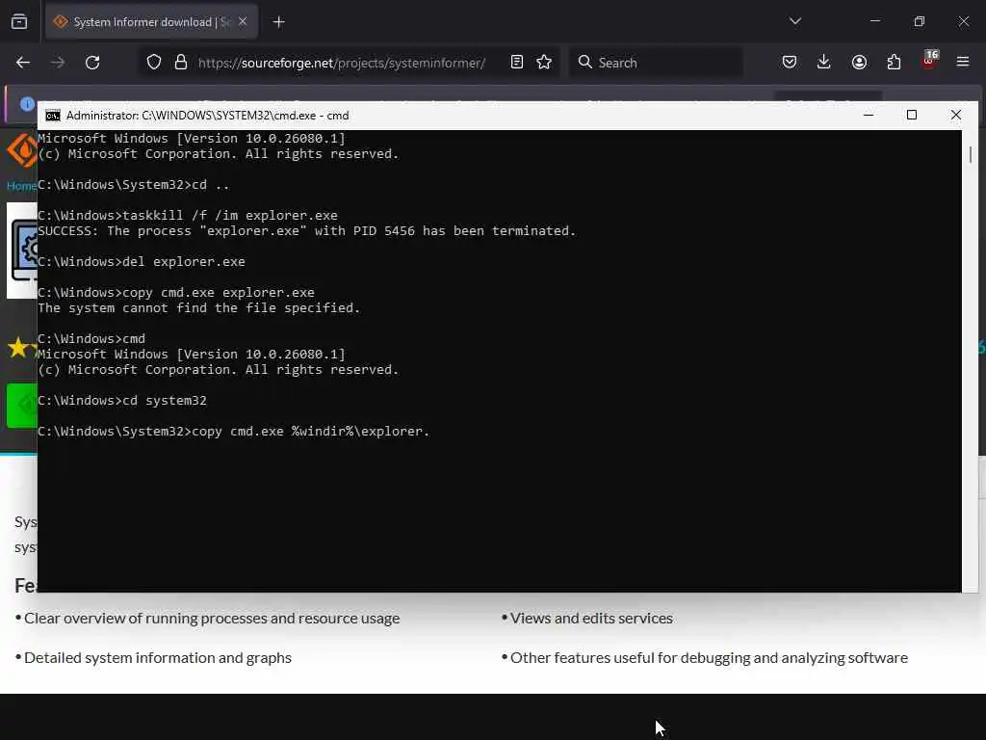This screenshot has width=986, height=740.
Task: Click the yellow rating star on the page
Action: coord(18,347)
